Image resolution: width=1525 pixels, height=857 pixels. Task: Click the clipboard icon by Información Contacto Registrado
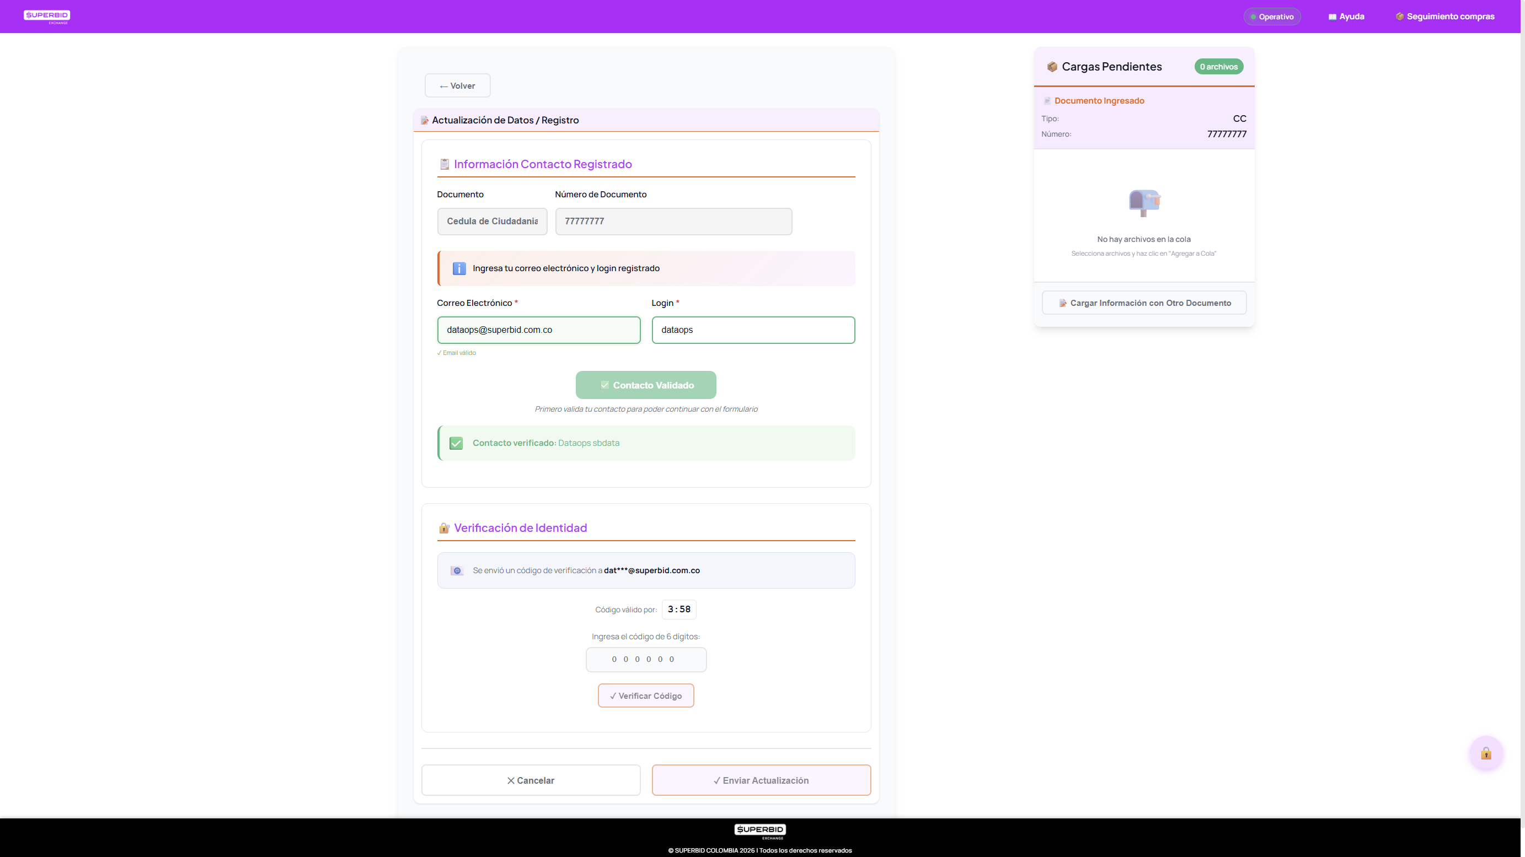(445, 164)
